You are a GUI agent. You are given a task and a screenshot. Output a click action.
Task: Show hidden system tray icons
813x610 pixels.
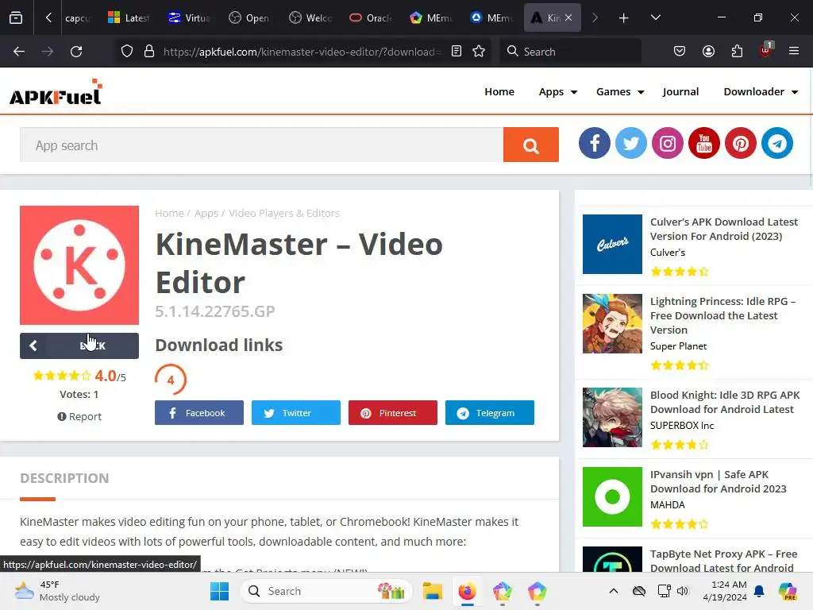[x=614, y=591]
